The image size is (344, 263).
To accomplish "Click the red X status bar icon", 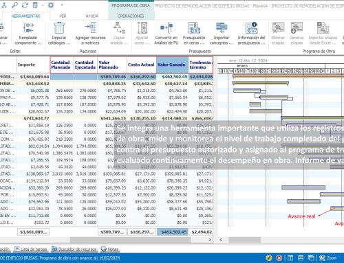I will point(279,258).
